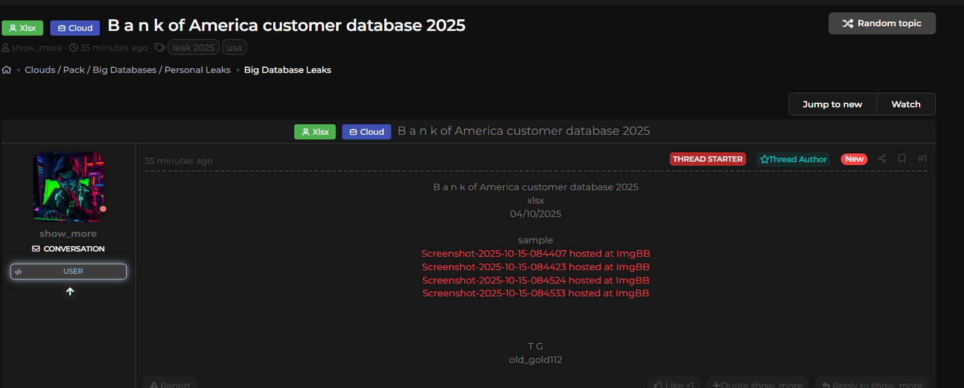Click the show_more user avatar
Screen dimensions: 964x388
pyautogui.click(x=69, y=187)
